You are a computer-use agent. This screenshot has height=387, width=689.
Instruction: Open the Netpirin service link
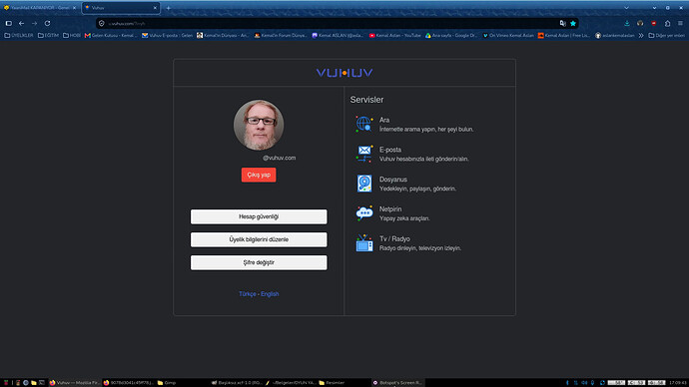click(390, 209)
